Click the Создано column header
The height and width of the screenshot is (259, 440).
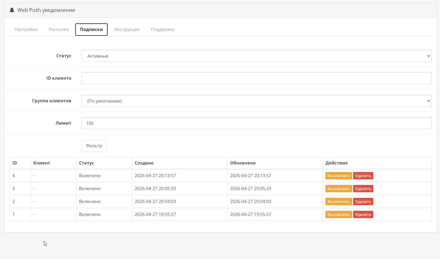click(x=144, y=163)
